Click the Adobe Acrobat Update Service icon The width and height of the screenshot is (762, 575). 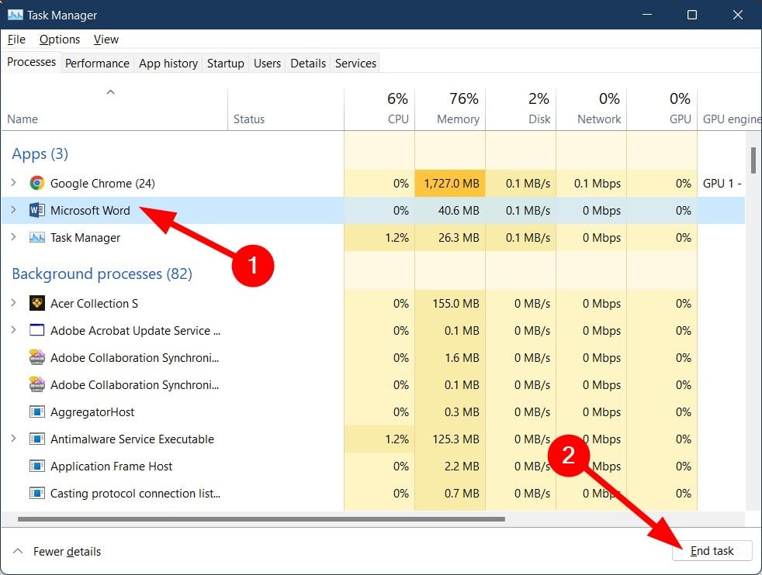coord(36,331)
